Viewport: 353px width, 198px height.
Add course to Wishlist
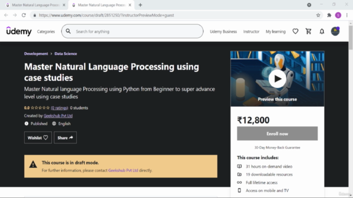pos(38,137)
